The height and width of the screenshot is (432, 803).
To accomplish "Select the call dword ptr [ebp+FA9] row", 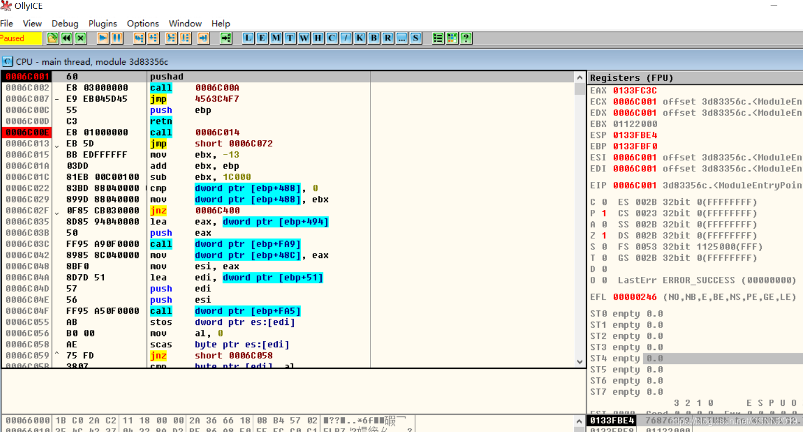I will coord(288,244).
